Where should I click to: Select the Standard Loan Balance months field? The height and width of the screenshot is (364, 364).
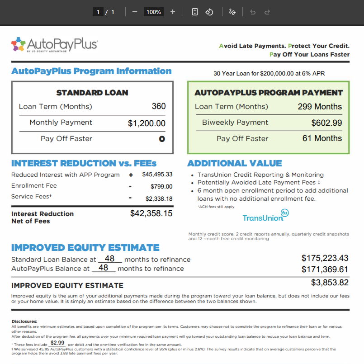pos(109,259)
